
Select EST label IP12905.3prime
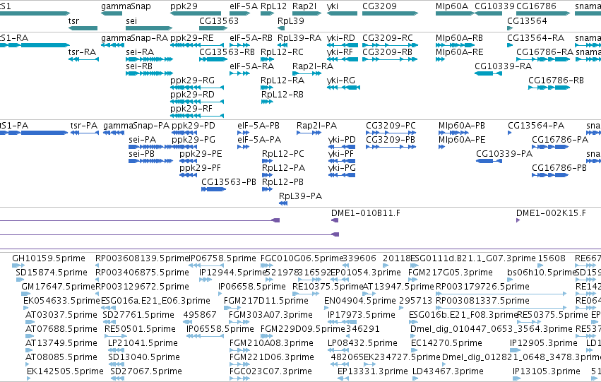pos(544,343)
